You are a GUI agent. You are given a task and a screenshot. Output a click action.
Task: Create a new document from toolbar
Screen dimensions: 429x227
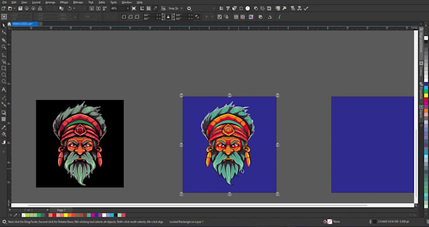pos(4,8)
